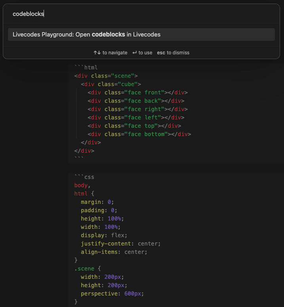This screenshot has height=307, width=284.
Task: Click the 'padding: 0;' line
Action: click(x=99, y=210)
